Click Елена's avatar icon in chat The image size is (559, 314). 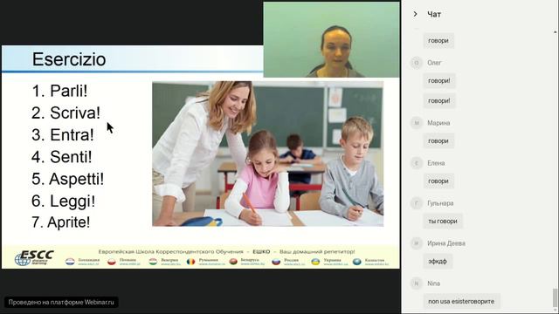point(416,163)
